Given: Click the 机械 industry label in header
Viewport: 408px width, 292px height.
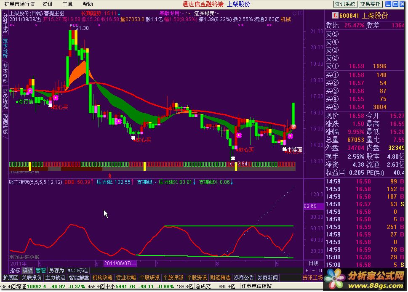Looking at the screenshot, I should pyautogui.click(x=286, y=19).
